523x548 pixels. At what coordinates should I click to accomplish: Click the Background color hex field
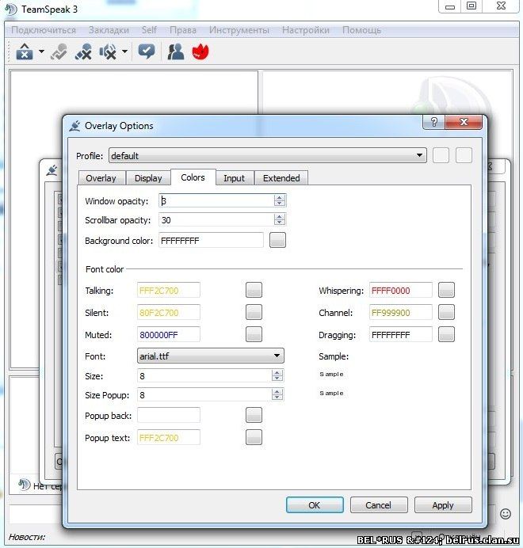[211, 241]
